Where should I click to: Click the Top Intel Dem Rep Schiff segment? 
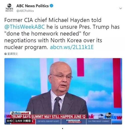tap(48, 121)
